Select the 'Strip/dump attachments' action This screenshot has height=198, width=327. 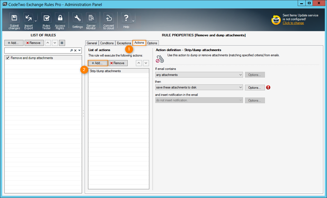(119, 71)
